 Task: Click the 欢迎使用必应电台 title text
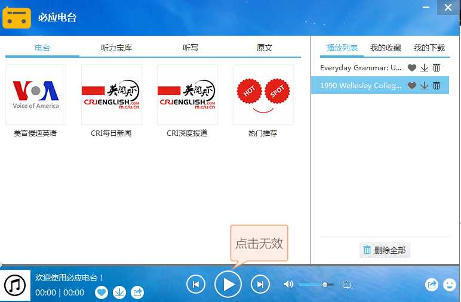[69, 278]
